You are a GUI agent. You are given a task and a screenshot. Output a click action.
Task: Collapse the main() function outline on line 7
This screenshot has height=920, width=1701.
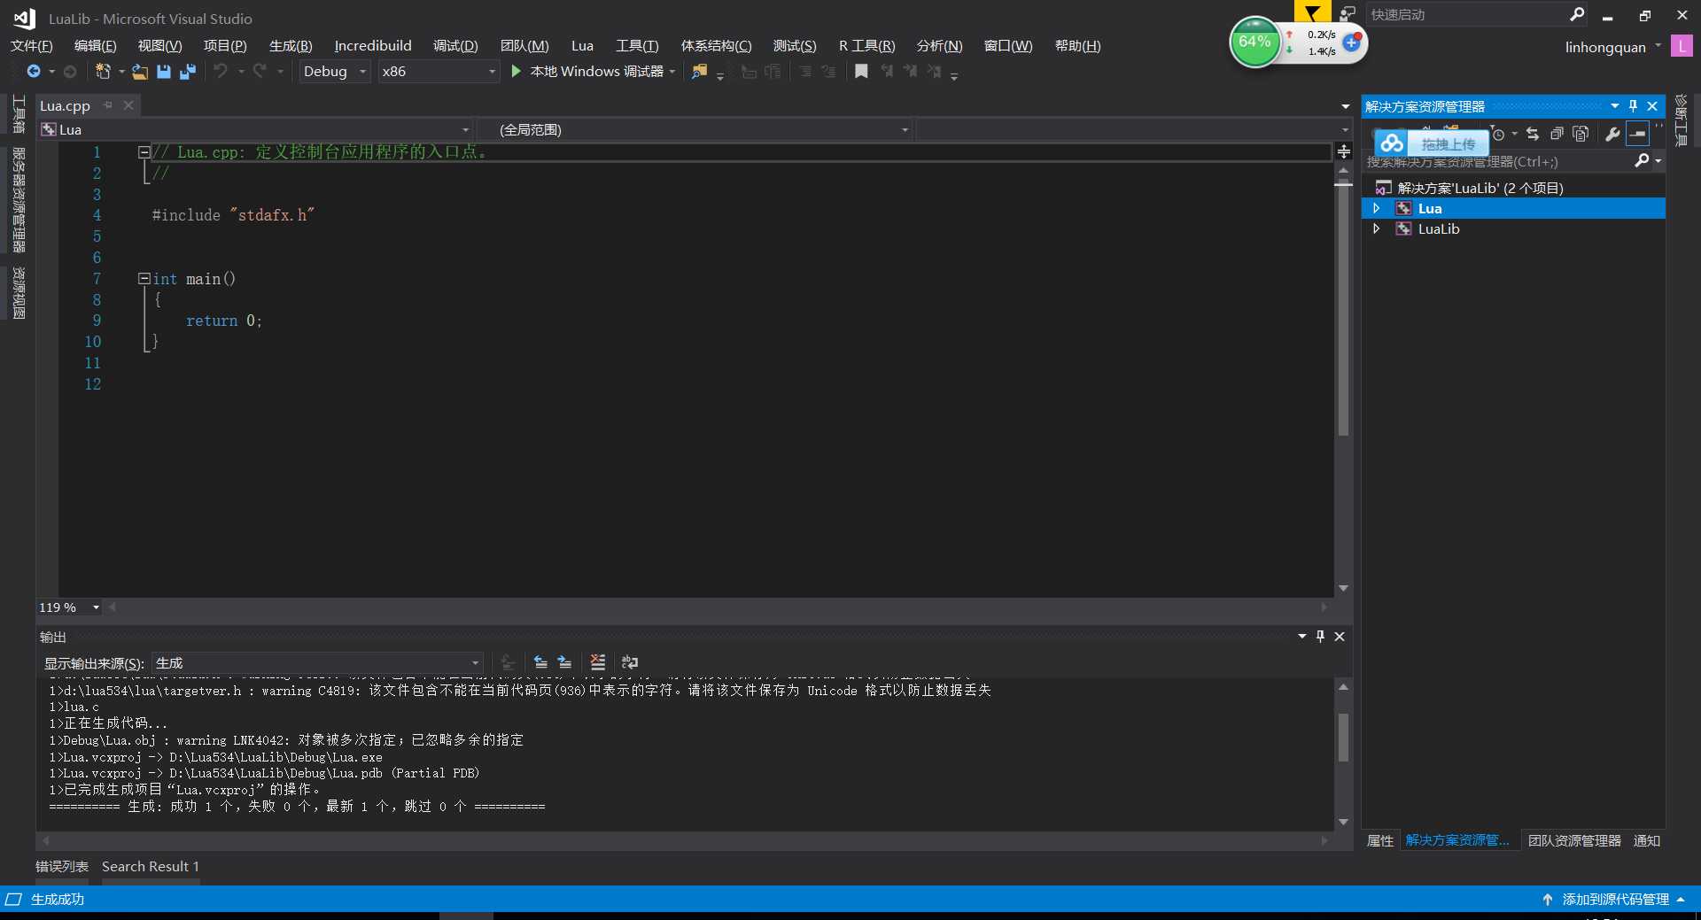click(144, 279)
